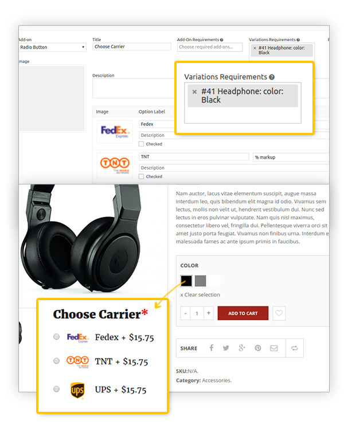Open the Radio Button add-on type dropdown
344x433 pixels.
point(52,47)
